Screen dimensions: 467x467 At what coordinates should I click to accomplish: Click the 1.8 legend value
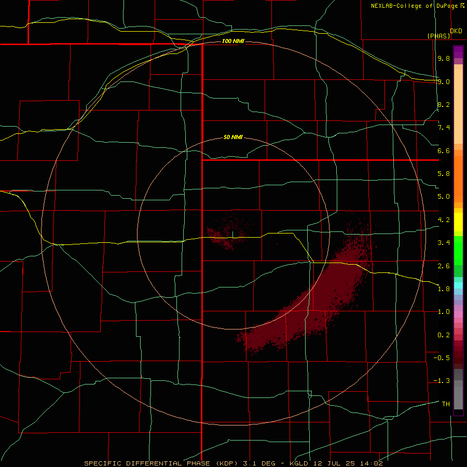[x=444, y=289]
